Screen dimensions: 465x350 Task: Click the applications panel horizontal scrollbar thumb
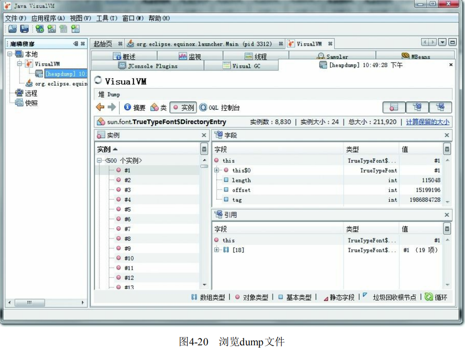pyautogui.click(x=30, y=302)
